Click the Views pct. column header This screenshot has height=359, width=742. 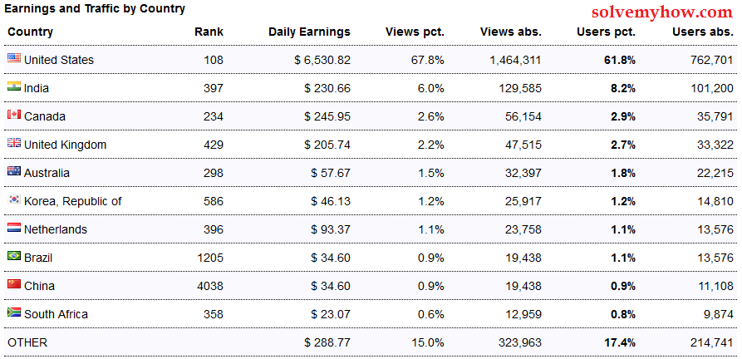pos(415,32)
